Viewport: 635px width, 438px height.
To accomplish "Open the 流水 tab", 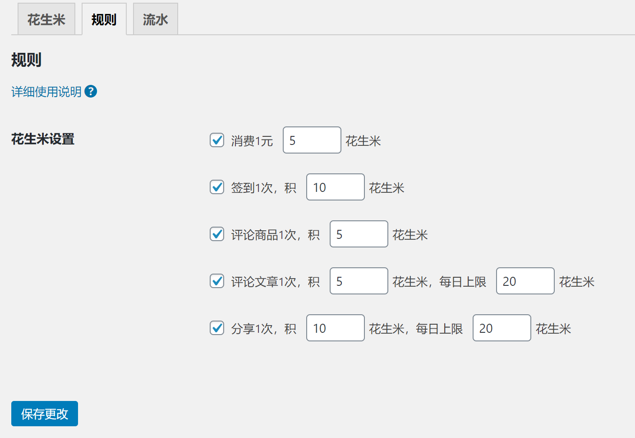I will coord(155,19).
